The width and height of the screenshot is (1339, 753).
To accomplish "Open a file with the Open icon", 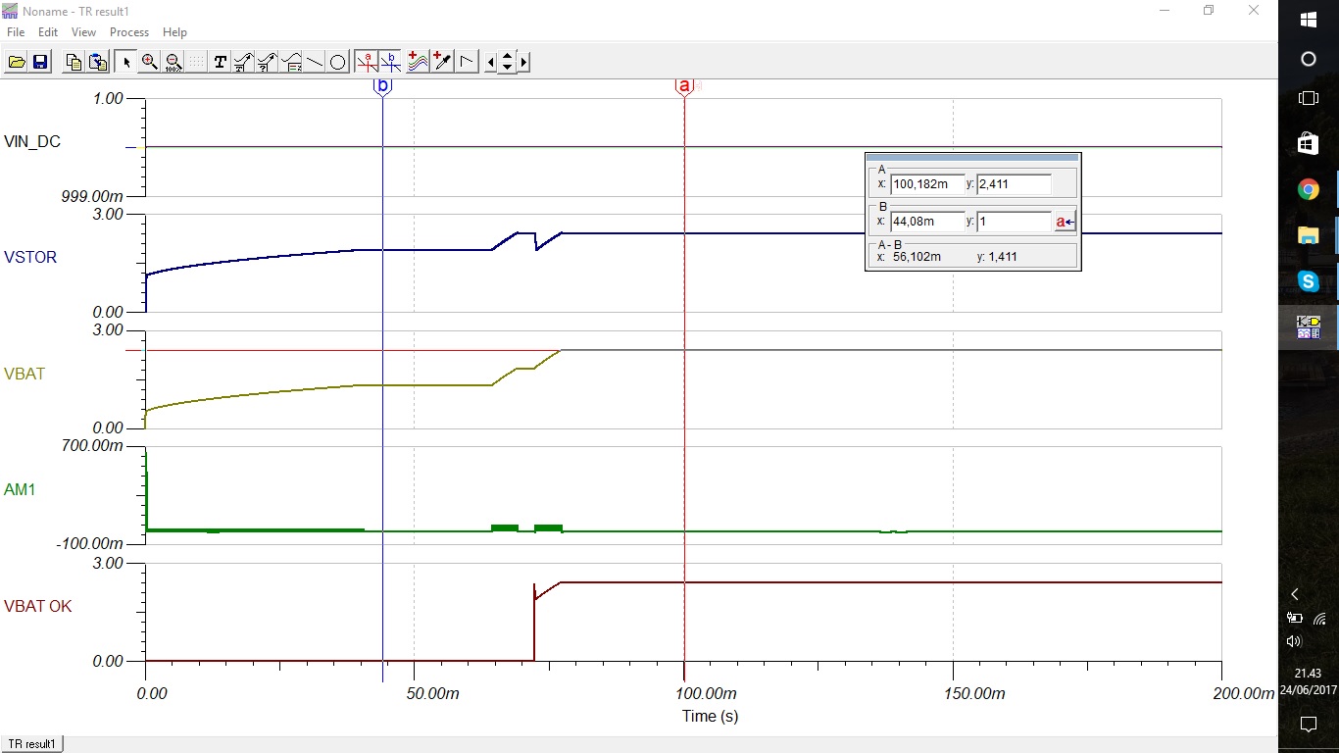I will pos(18,61).
